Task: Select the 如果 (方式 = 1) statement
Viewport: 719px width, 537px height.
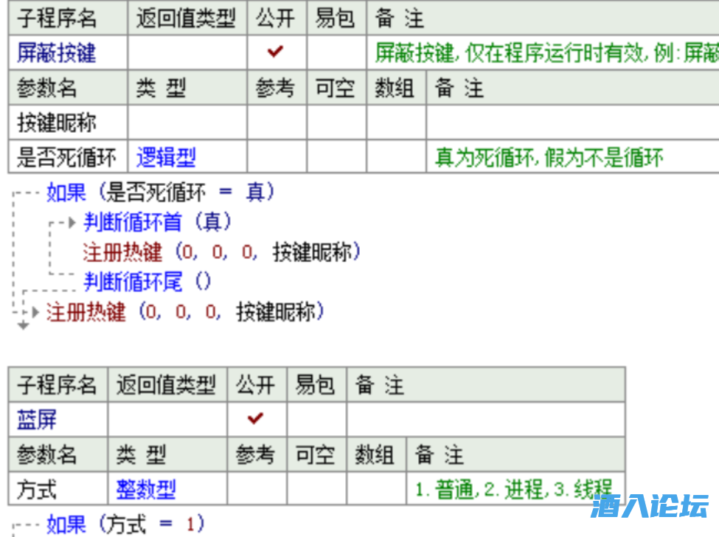Action: (125, 524)
